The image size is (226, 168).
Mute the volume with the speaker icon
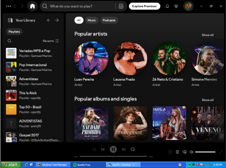(192, 152)
